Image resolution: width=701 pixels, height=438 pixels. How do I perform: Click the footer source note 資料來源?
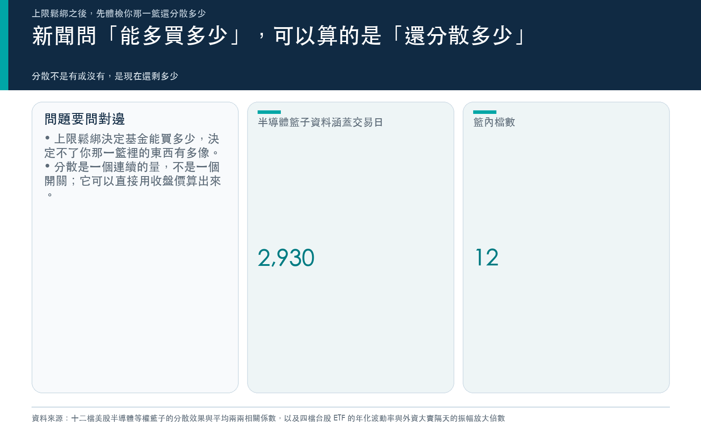[268, 418]
